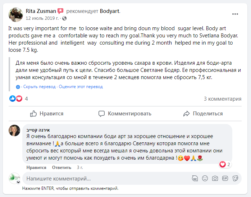
Task: Insert a GIF into the comment
Action: [225, 178]
